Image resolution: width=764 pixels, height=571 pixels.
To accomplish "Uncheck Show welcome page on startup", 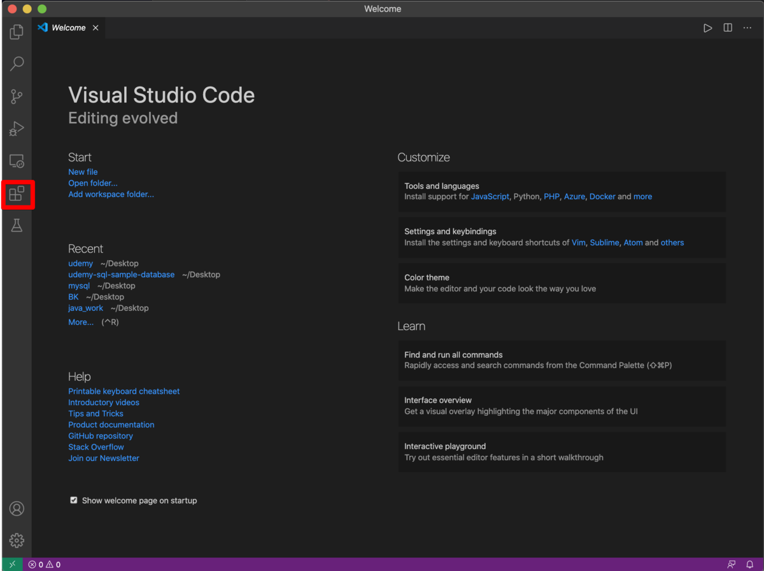I will click(x=74, y=500).
